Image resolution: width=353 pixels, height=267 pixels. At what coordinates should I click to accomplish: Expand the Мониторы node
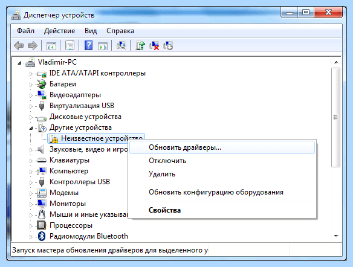click(x=31, y=204)
